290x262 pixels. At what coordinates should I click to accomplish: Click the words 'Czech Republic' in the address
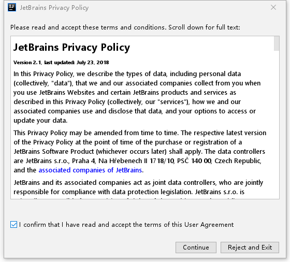point(238,161)
